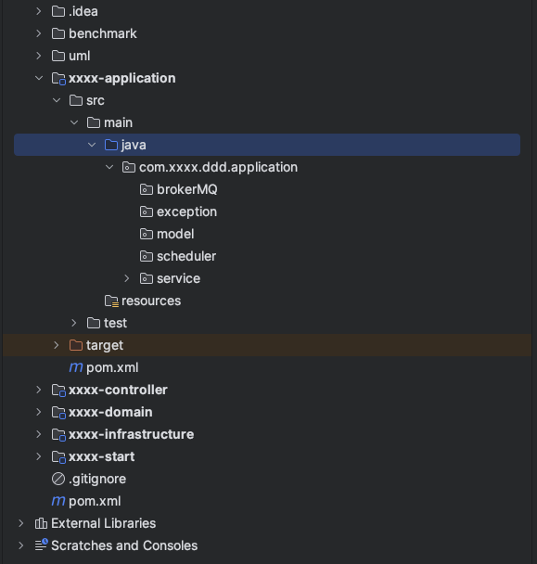Click the Maven icon of xxxx-application pom.xml
The image size is (537, 564).
pyautogui.click(x=76, y=367)
